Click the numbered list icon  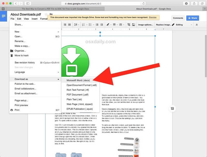(84, 25)
